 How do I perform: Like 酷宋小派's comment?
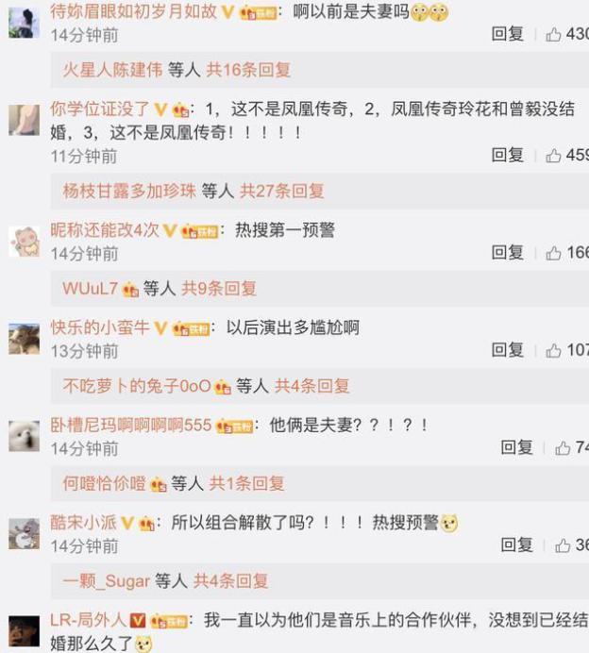coord(563,545)
